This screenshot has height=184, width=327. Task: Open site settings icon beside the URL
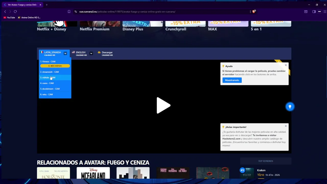(76, 11)
